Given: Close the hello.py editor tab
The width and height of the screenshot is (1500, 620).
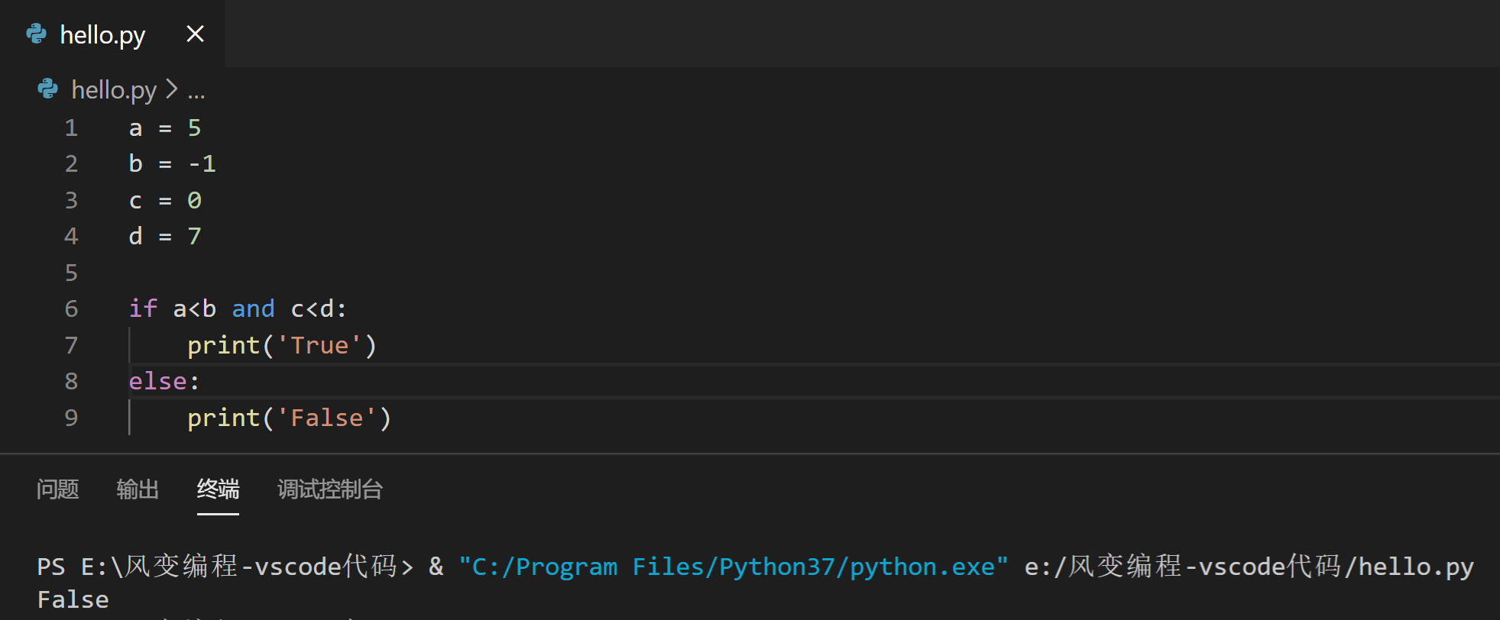Looking at the screenshot, I should pos(195,34).
